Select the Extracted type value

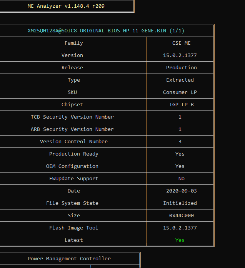(180, 80)
